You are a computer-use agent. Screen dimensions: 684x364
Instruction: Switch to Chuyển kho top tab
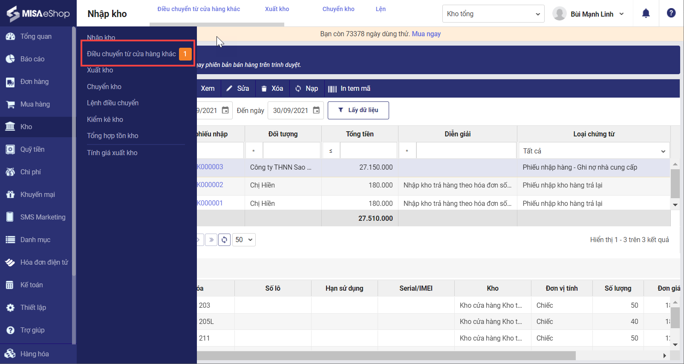(338, 9)
